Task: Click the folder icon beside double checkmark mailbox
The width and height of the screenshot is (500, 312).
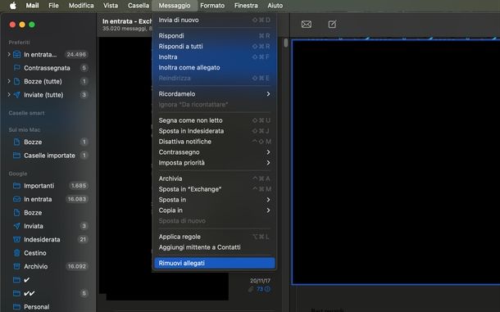Action: [x=17, y=293]
